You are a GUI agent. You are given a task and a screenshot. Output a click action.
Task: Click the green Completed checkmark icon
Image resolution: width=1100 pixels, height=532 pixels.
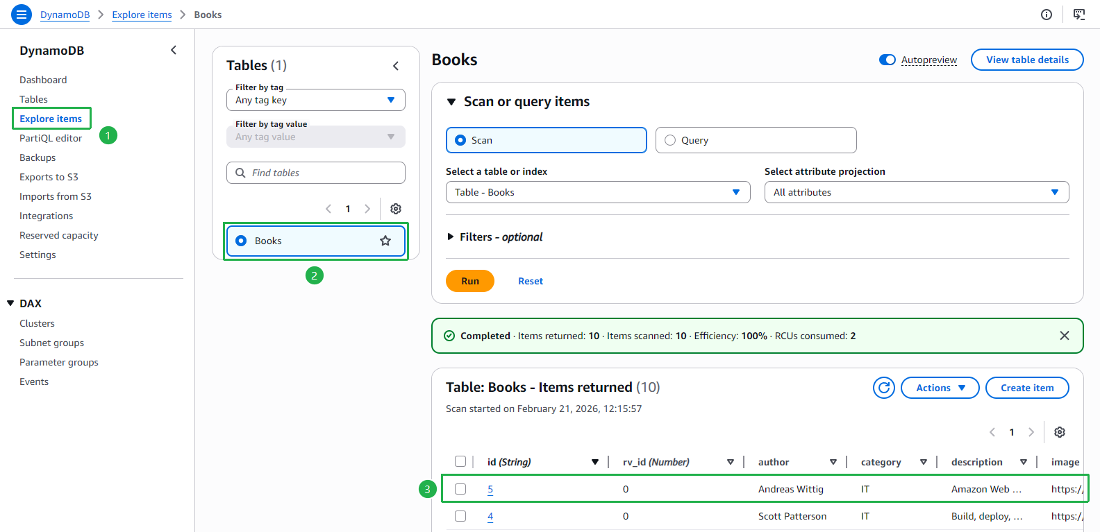coord(449,336)
